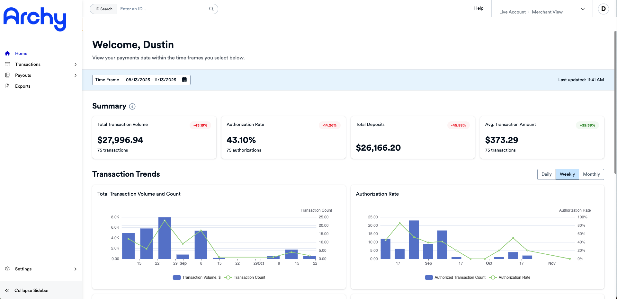617x299 pixels.
Task: Click the Transactions card icon in sidebar
Action: pos(7,64)
